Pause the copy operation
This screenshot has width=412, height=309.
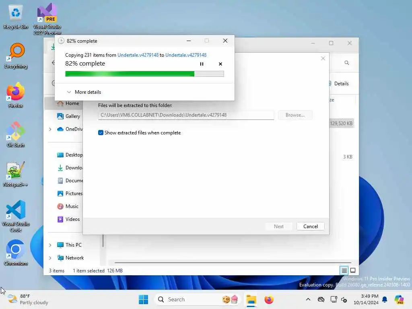click(x=202, y=64)
